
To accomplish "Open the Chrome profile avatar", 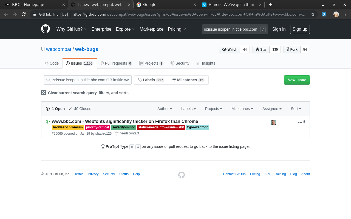I will click(x=336, y=14).
